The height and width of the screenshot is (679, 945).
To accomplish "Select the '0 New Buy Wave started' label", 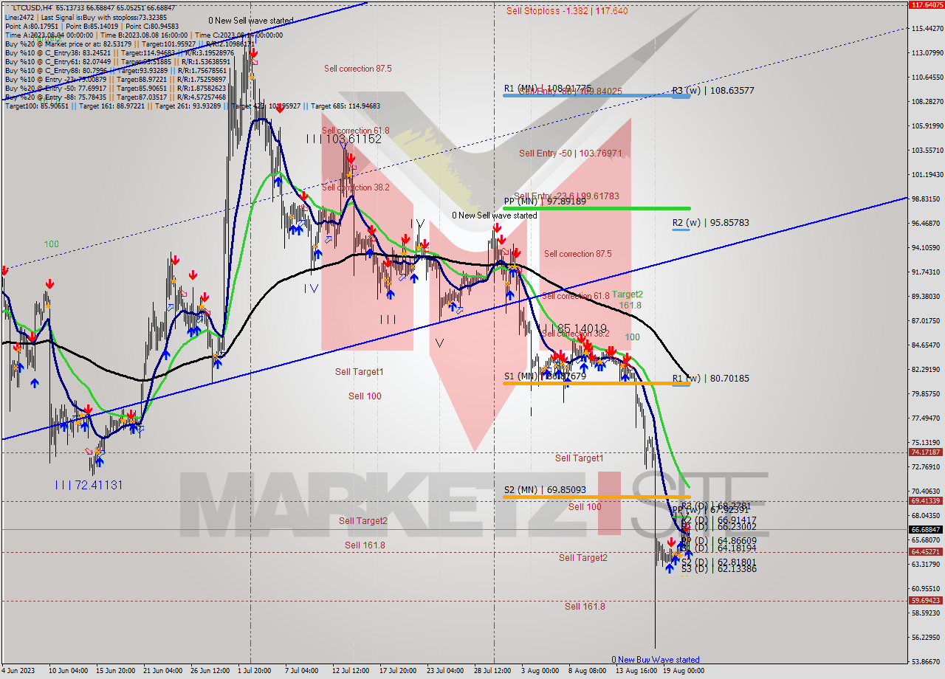I will pos(656,660).
